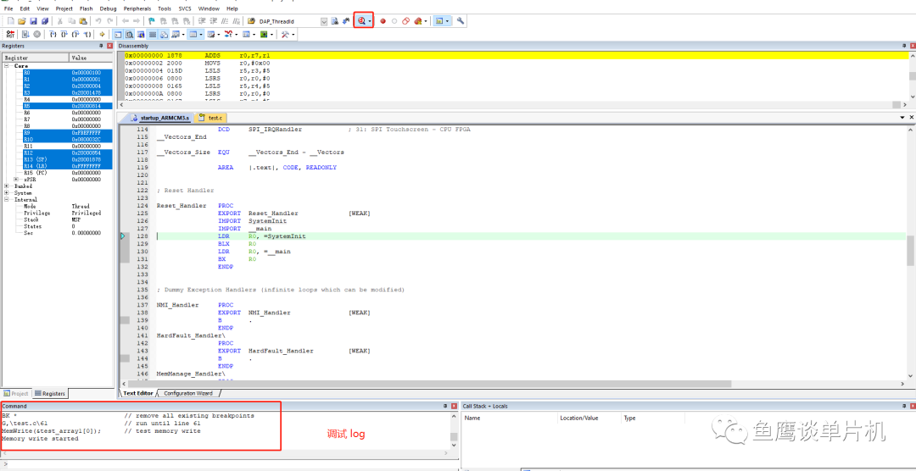The width and height of the screenshot is (916, 471).
Task: Click the Find in Files icon
Action: [251, 21]
